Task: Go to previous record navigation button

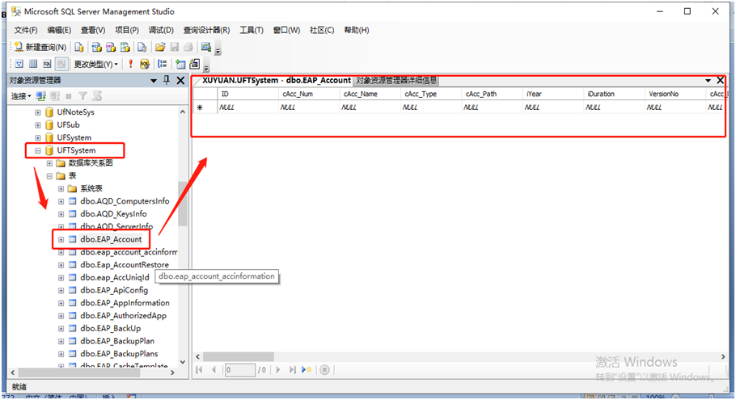Action: tap(214, 369)
